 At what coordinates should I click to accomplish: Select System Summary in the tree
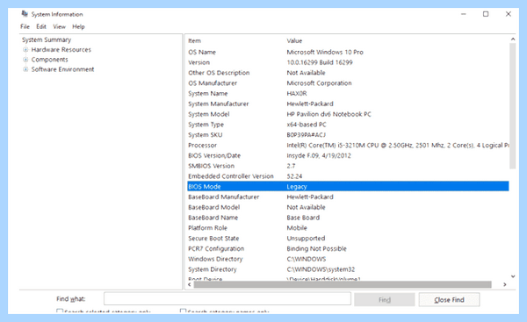click(x=47, y=39)
